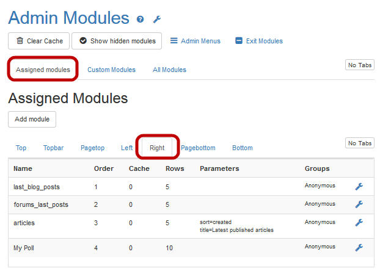Switch to the Topbar position tab

coord(53,148)
